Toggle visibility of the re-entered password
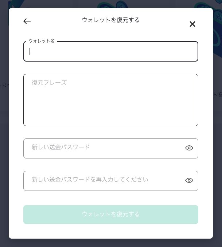Image resolution: width=222 pixels, height=247 pixels. (x=189, y=180)
